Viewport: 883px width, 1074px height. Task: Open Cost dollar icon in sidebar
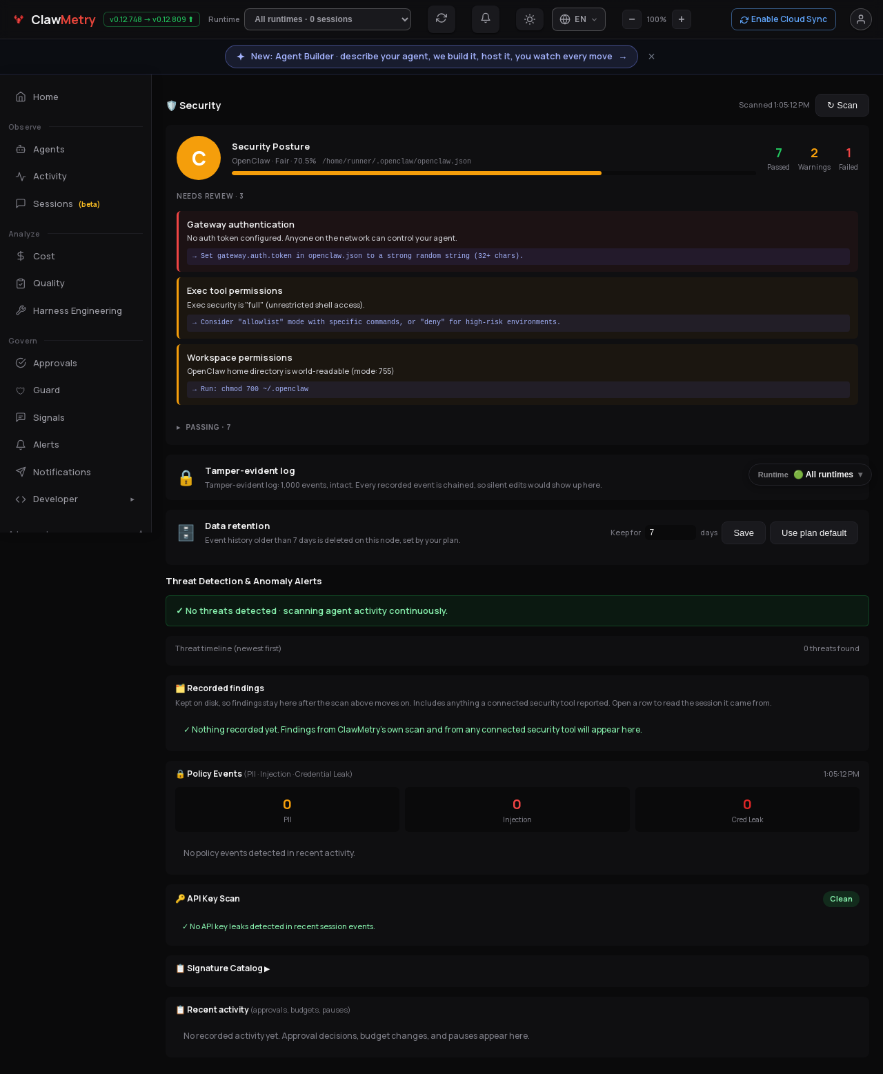(21, 256)
